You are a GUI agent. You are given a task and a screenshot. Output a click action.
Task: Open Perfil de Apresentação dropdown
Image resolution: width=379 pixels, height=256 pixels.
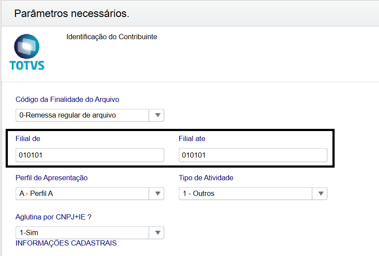click(90, 194)
